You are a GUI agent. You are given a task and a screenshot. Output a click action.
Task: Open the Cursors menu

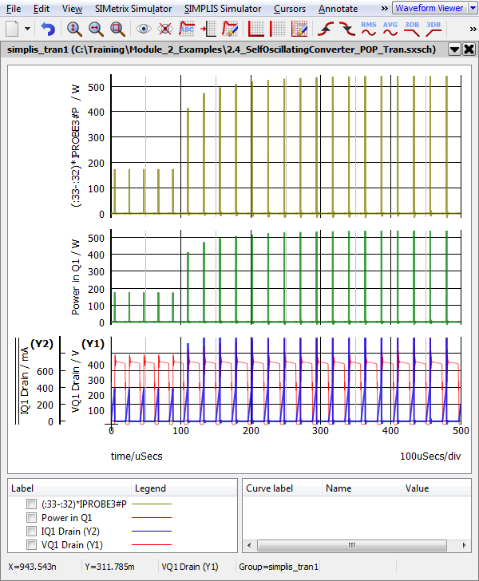[288, 9]
